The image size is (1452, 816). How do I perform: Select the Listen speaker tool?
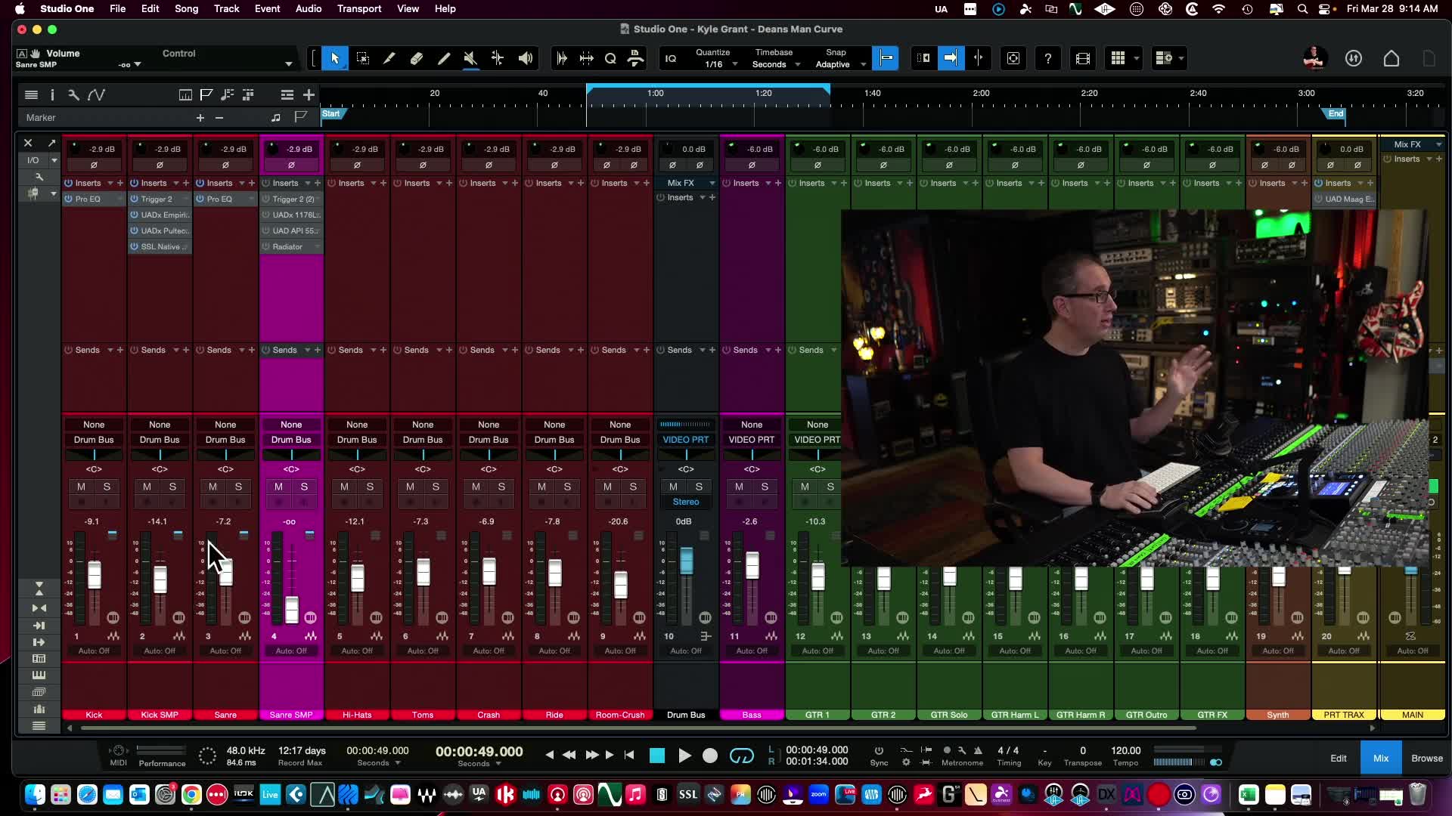(525, 58)
